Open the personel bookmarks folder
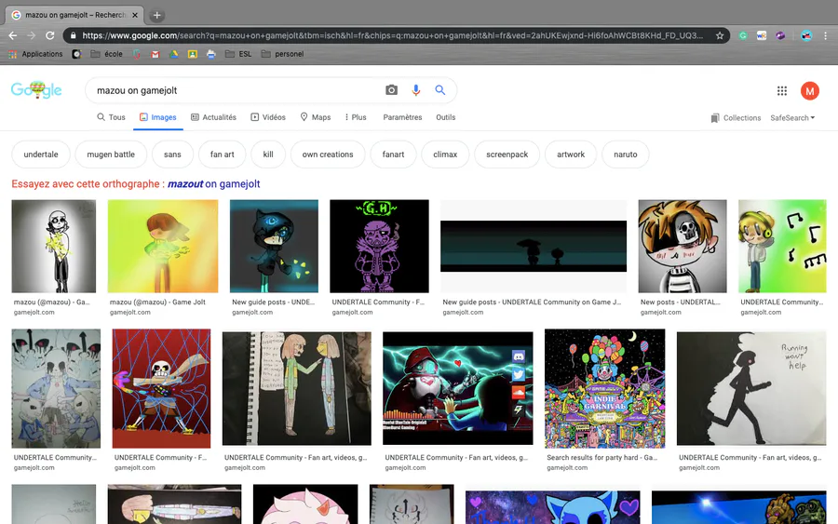The image size is (838, 524). tap(282, 54)
